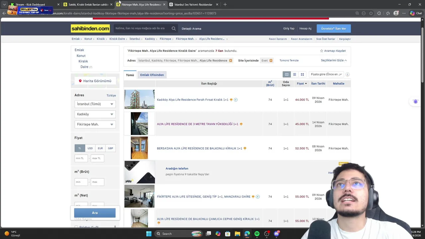Image resolution: width=425 pixels, height=239 pixels.
Task: Click the max TL price field
Action: coord(97,158)
